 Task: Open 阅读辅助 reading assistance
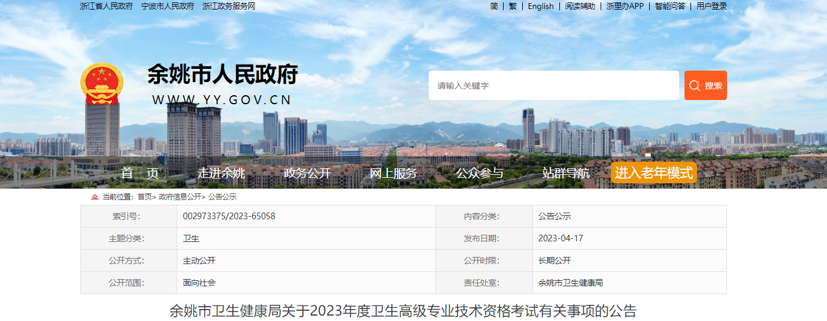(x=580, y=6)
